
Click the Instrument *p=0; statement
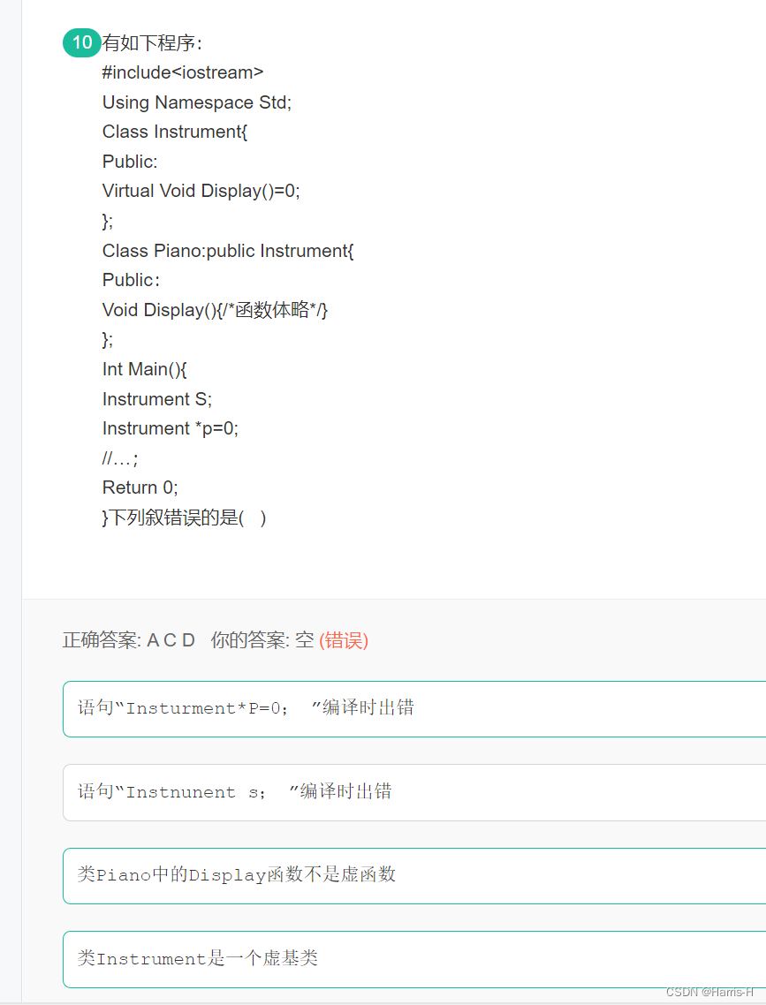click(x=170, y=429)
